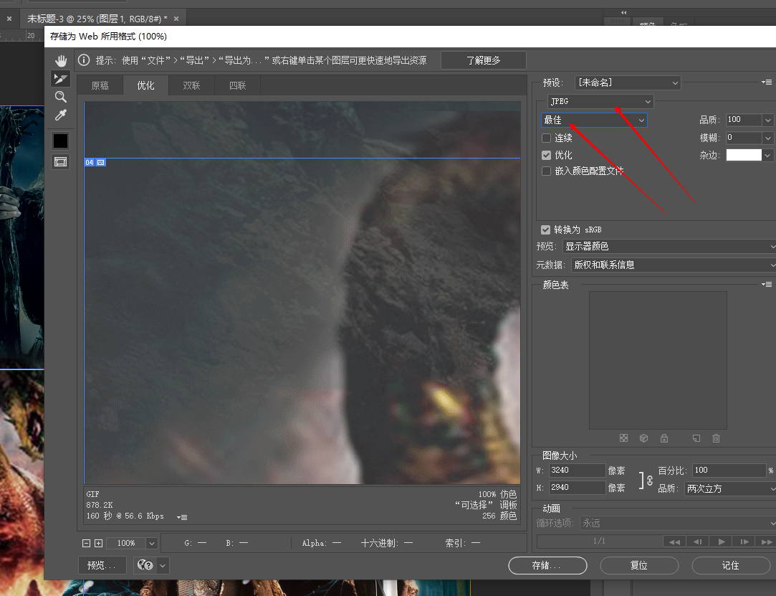This screenshot has width=776, height=596.
Task: Click the black eyedropper color swatch
Action: (61, 141)
